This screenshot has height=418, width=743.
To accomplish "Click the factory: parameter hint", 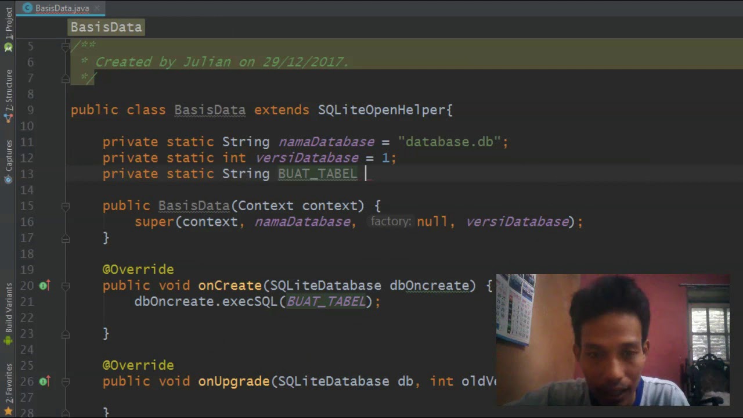I will [x=391, y=222].
